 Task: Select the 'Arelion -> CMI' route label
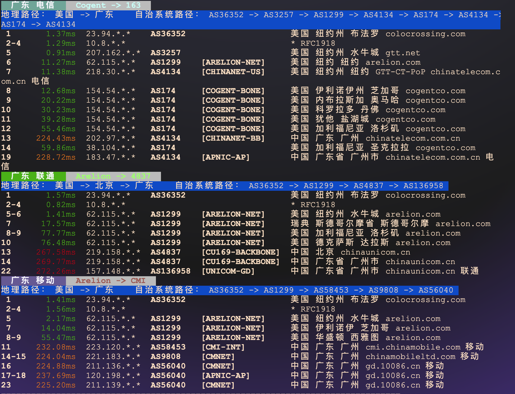tap(110, 280)
